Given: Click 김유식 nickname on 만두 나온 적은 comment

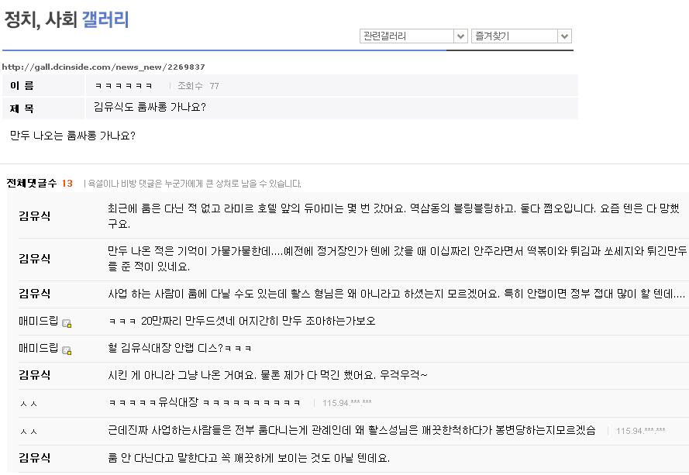Looking at the screenshot, I should pos(34,258).
